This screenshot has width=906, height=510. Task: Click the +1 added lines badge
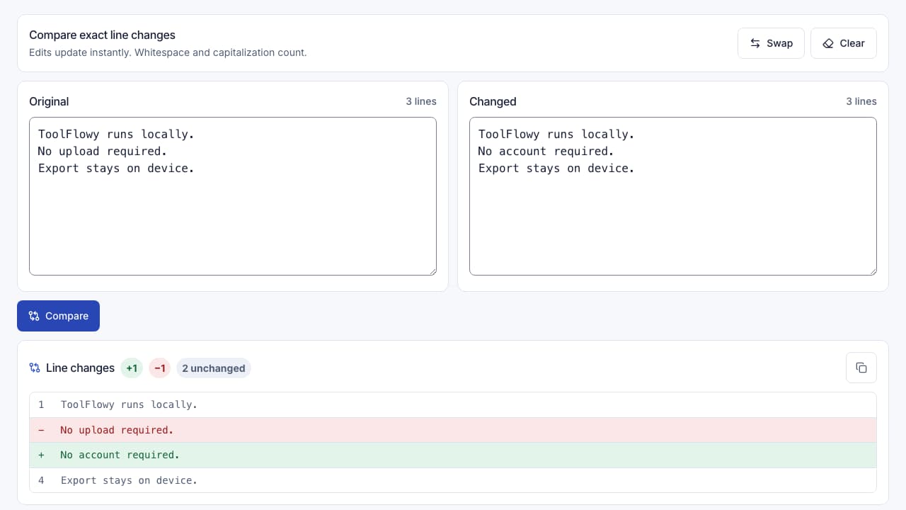[x=132, y=368]
